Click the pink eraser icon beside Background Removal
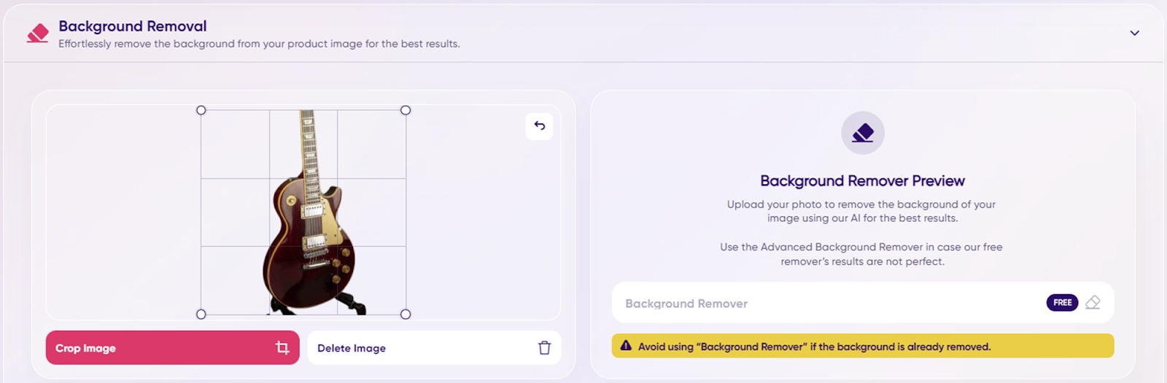 tap(37, 33)
